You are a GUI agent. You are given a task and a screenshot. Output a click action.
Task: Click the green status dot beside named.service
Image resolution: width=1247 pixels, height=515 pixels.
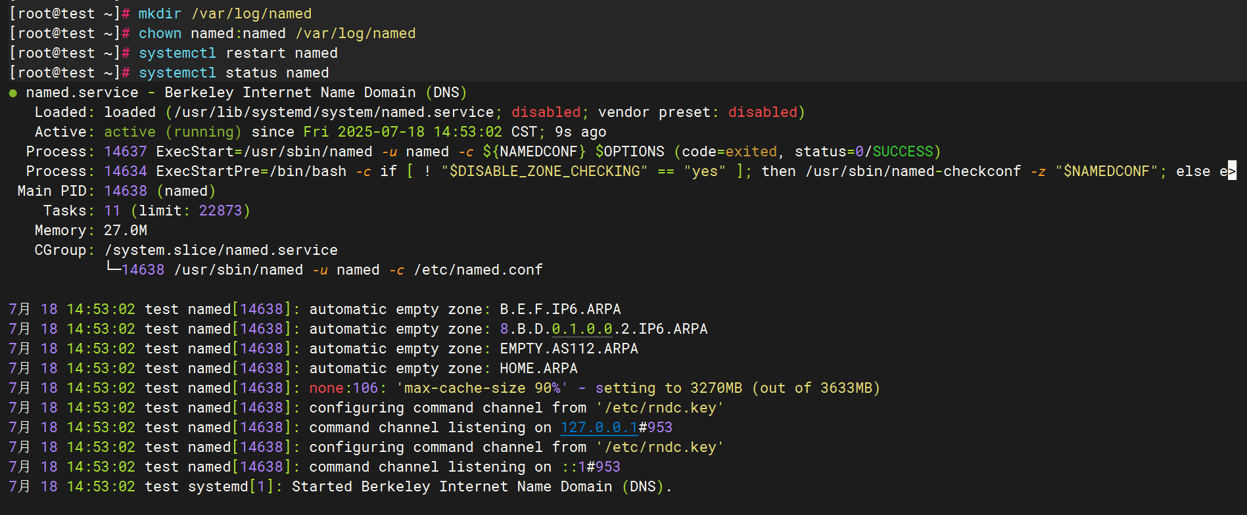(13, 93)
